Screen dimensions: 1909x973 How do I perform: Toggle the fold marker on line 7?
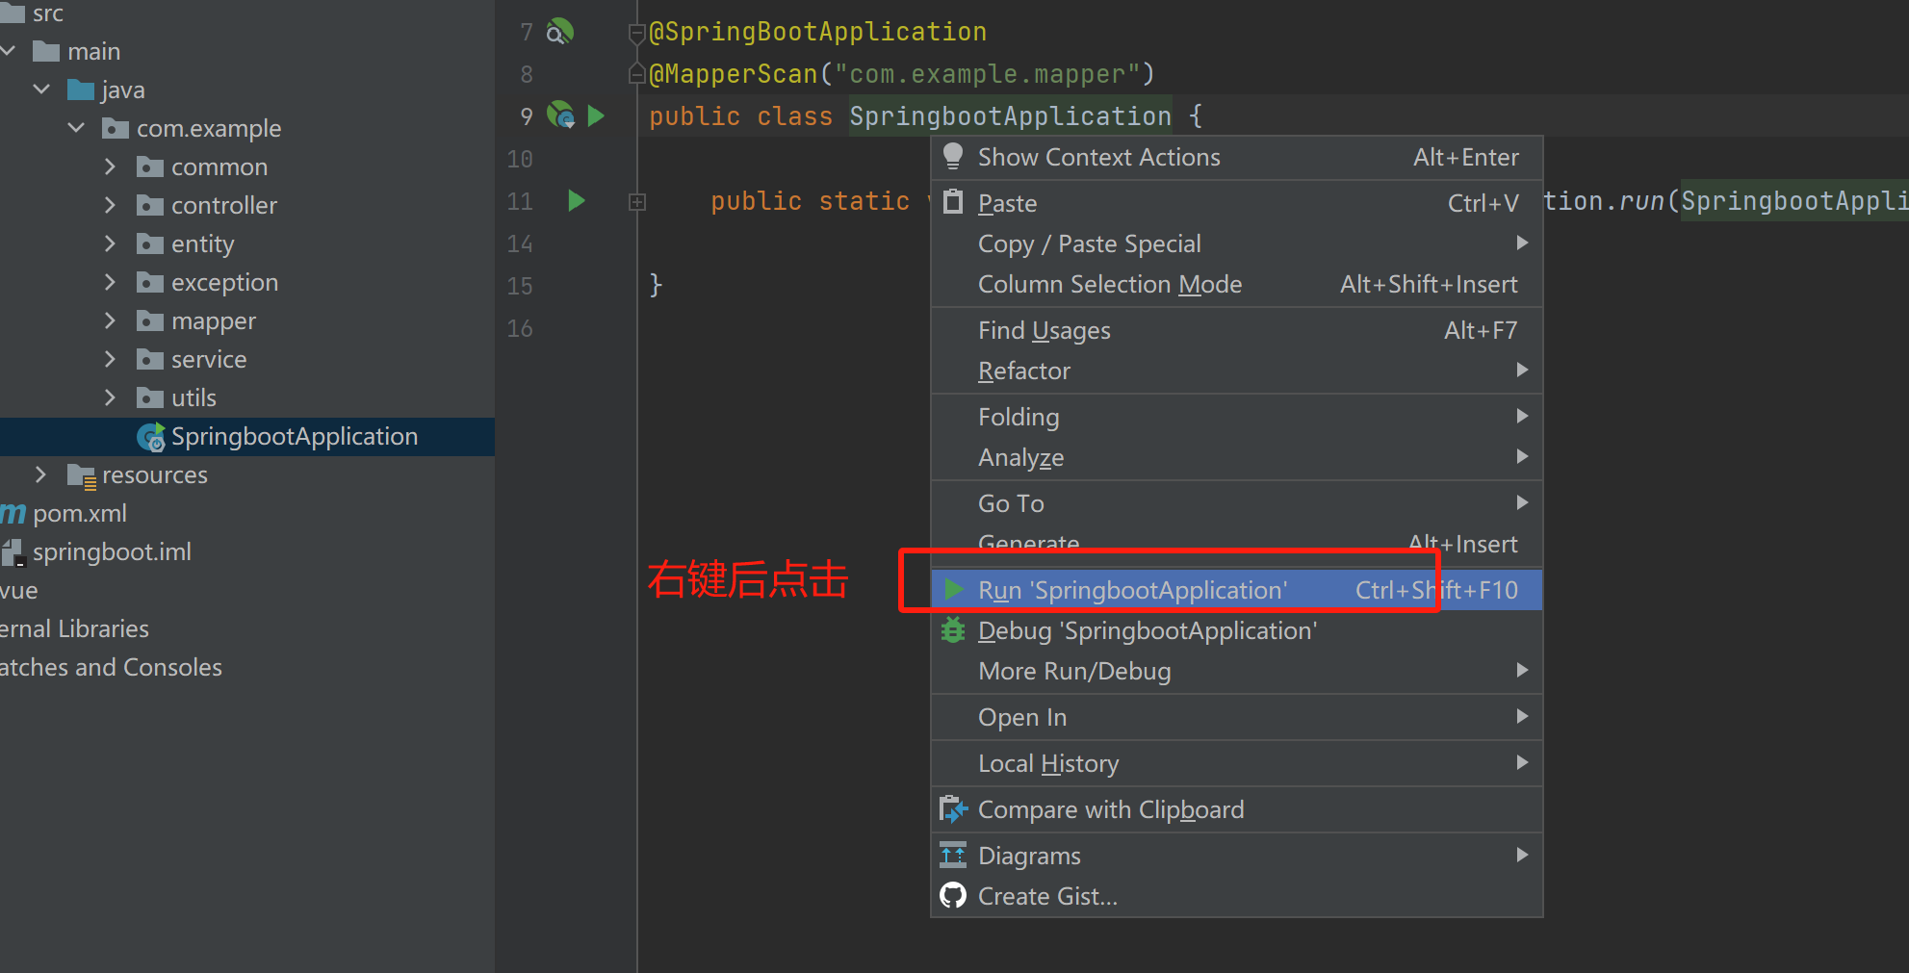coord(636,34)
